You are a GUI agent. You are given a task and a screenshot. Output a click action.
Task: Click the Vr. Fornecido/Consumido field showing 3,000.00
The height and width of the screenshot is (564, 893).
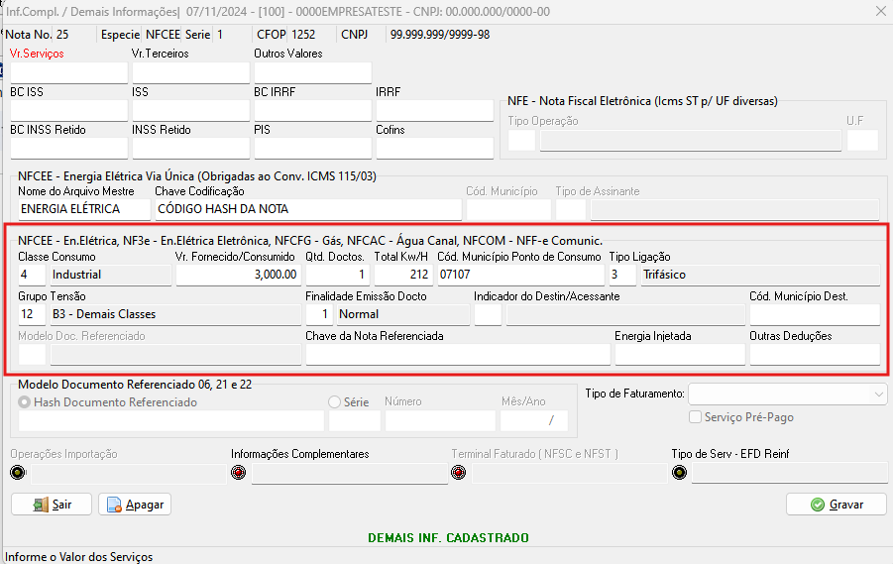238,275
